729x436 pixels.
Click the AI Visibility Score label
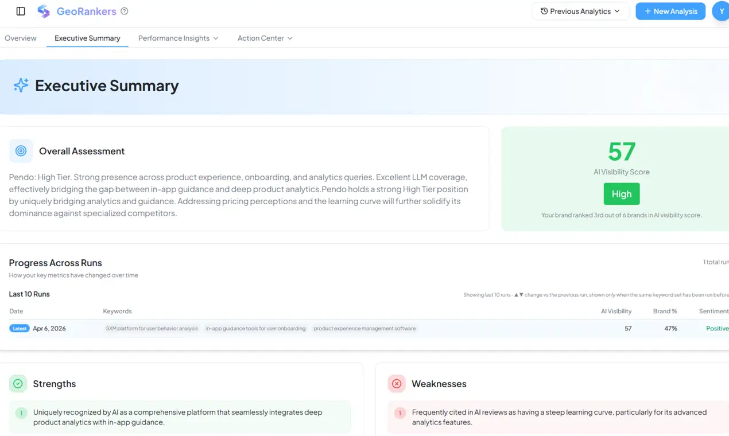[x=622, y=172]
